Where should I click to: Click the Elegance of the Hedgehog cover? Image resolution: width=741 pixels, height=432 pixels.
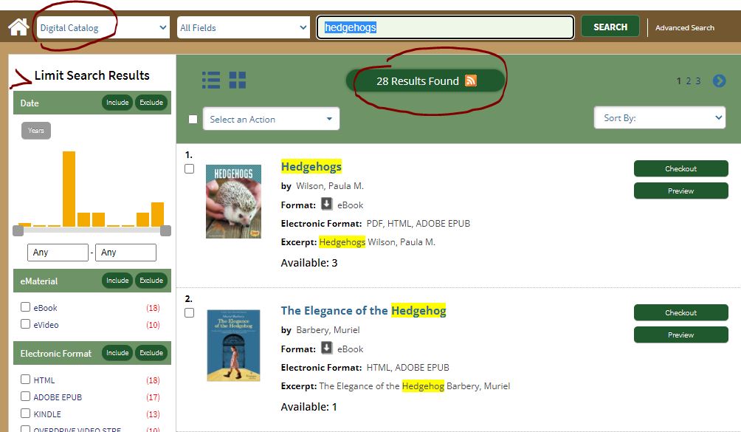click(x=233, y=346)
